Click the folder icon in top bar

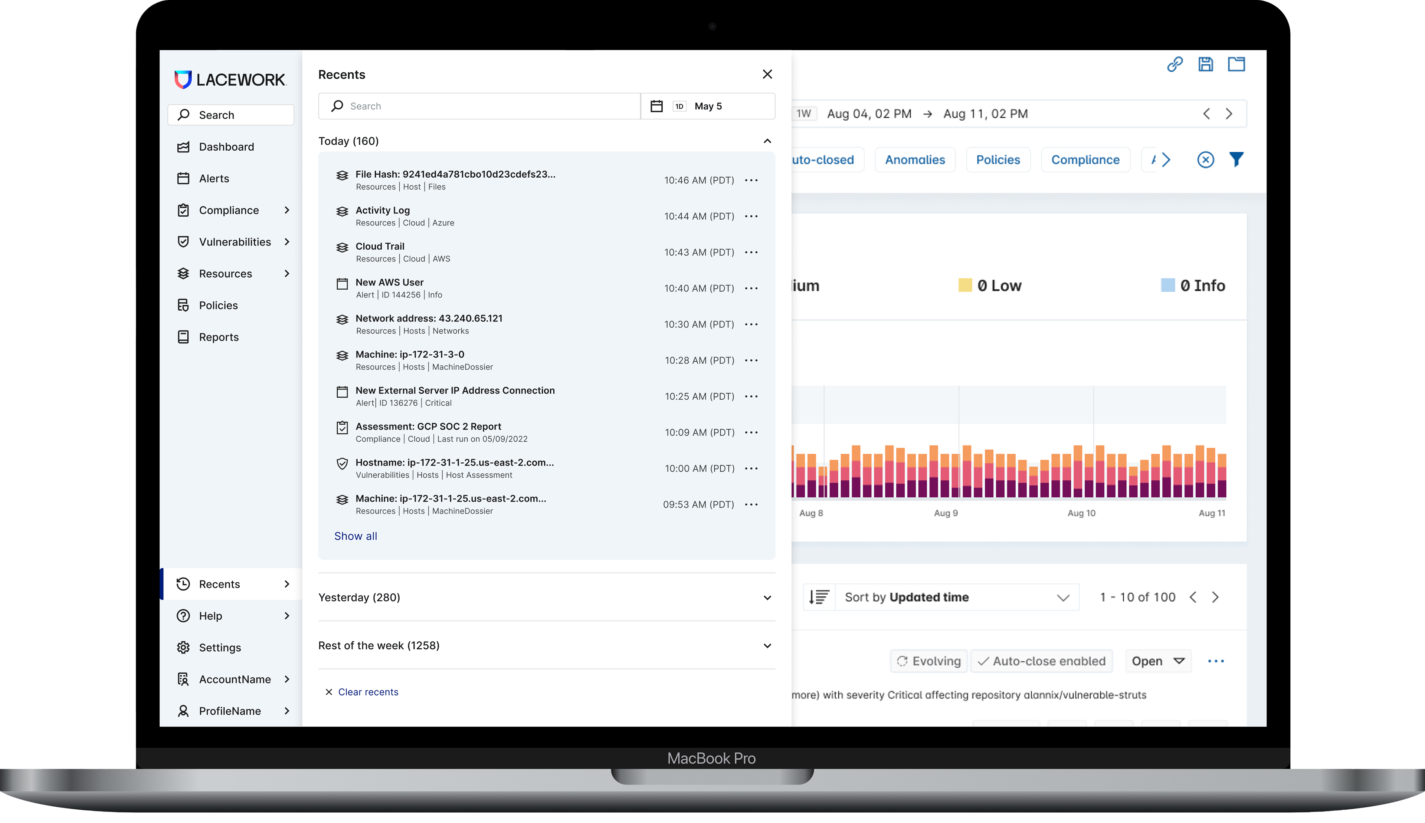(1236, 65)
